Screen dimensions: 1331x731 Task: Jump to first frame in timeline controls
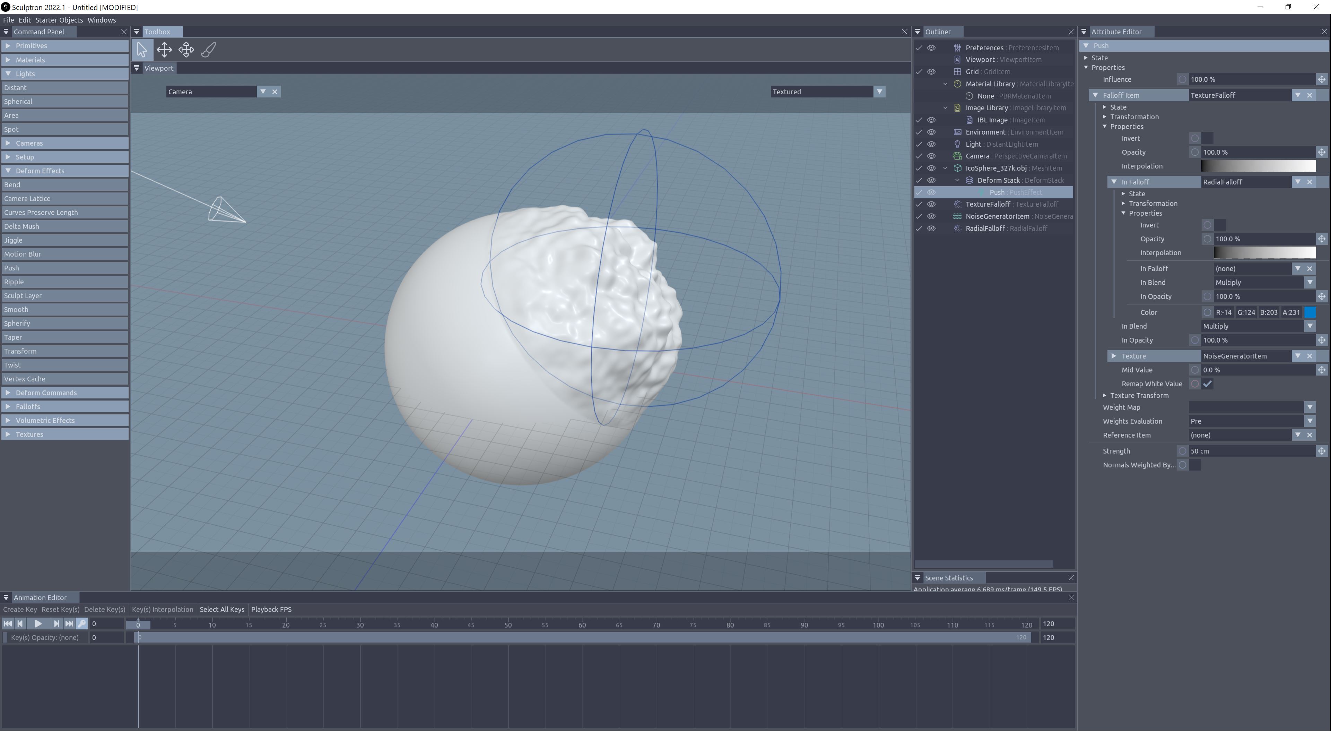click(8, 624)
